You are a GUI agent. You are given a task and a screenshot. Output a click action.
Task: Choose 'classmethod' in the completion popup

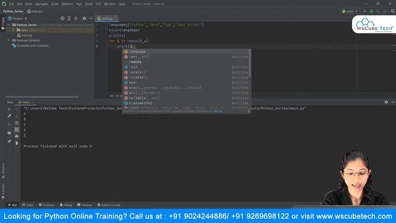[186, 103]
